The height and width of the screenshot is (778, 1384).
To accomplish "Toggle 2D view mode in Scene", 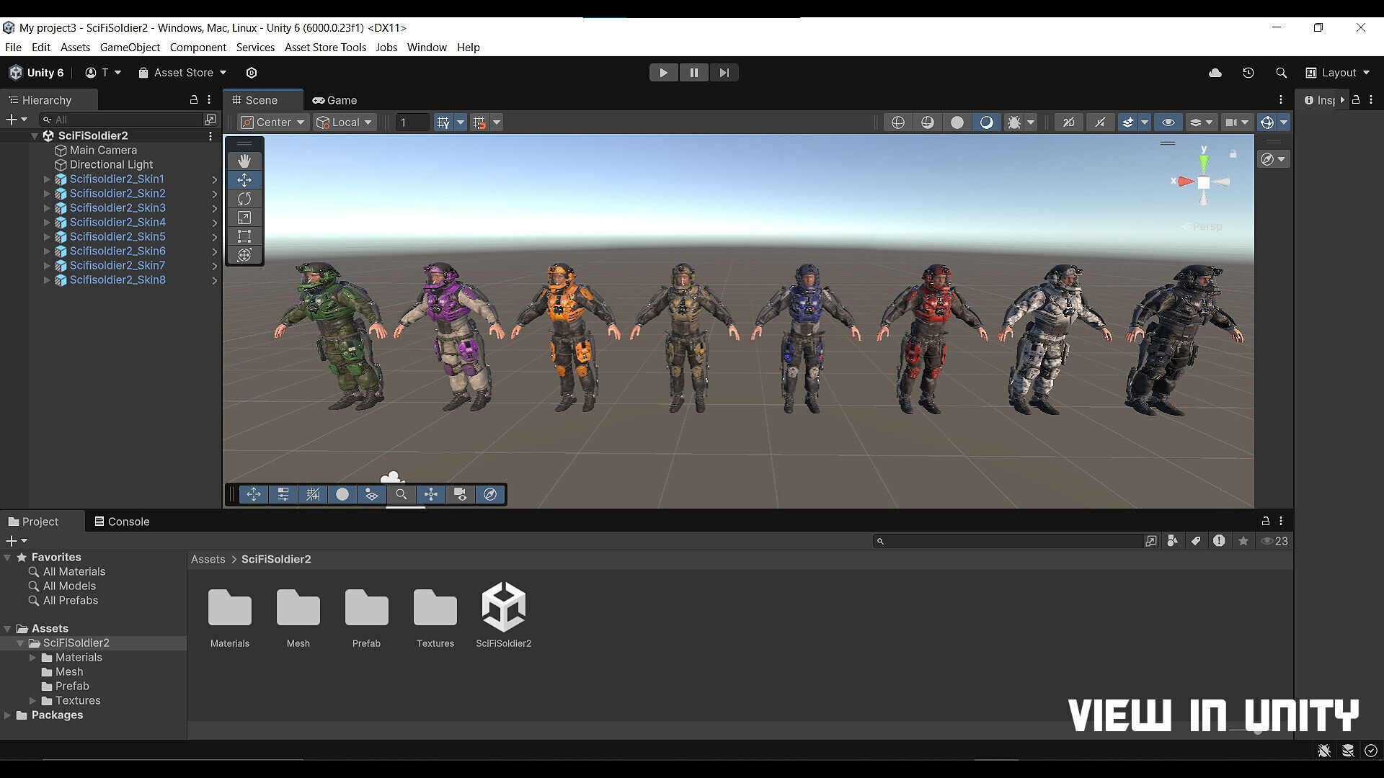I will tap(1068, 122).
